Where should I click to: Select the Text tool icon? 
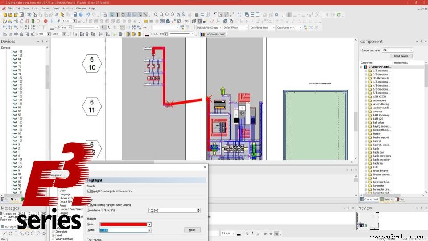click(x=117, y=14)
